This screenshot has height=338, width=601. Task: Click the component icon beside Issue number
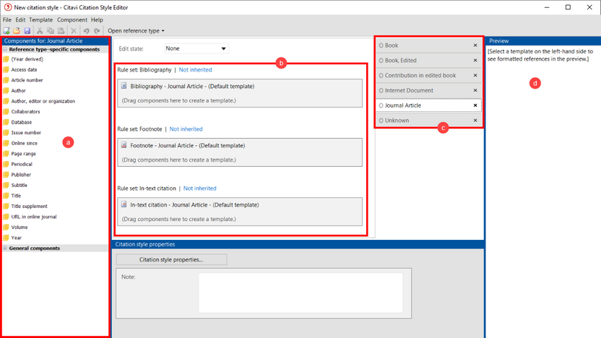pyautogui.click(x=6, y=133)
